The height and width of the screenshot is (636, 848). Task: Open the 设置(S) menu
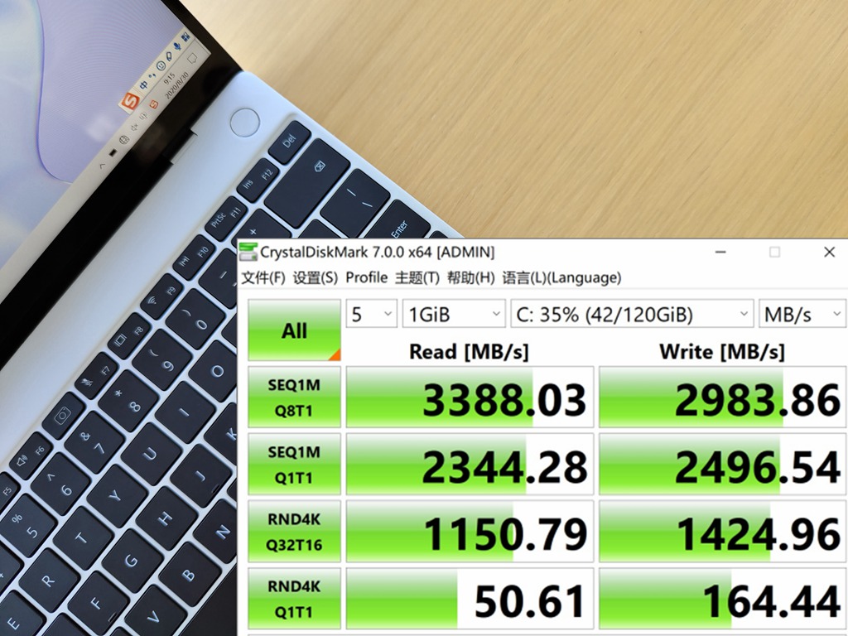(316, 278)
